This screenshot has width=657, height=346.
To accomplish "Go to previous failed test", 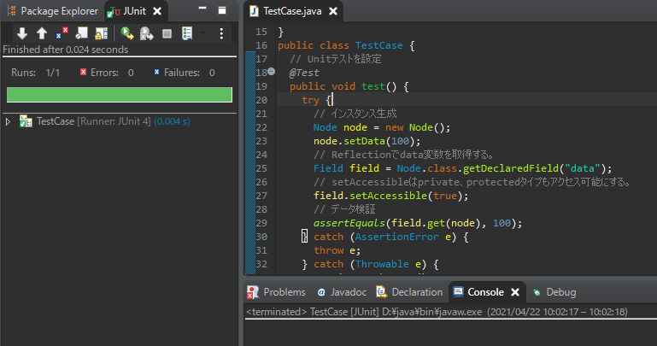I will tap(42, 33).
